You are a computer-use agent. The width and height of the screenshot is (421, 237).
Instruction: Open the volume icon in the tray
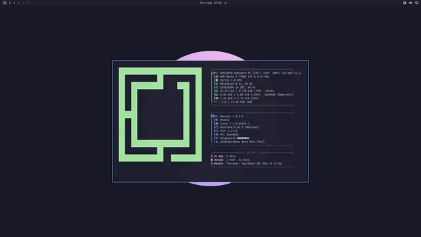click(410, 3)
